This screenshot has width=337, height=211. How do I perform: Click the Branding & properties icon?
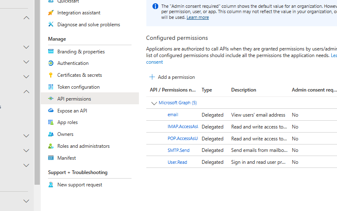click(x=51, y=51)
